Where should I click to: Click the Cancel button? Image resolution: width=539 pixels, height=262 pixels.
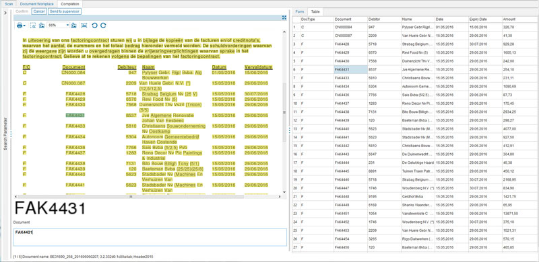coord(39,11)
